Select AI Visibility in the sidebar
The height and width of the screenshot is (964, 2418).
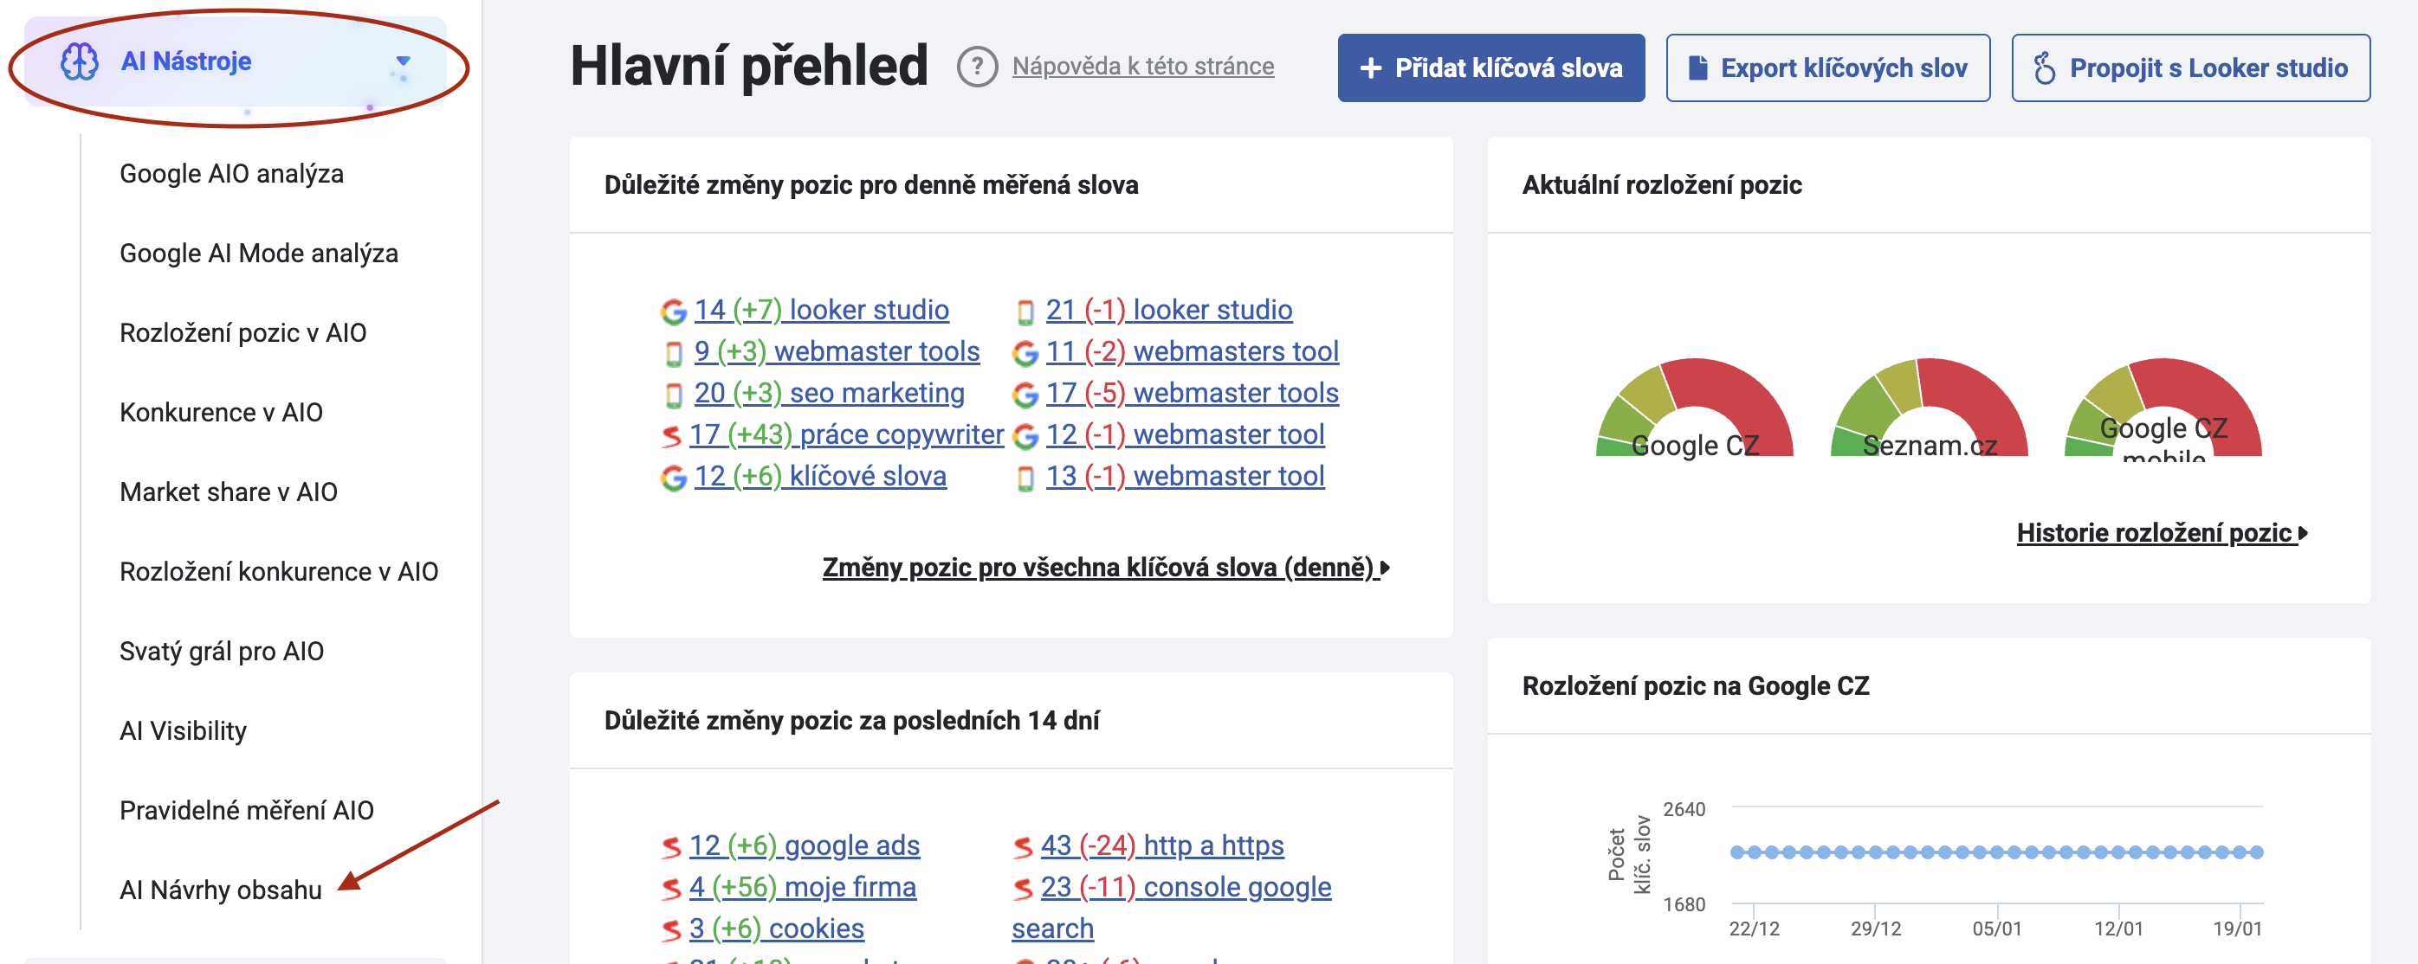(182, 730)
